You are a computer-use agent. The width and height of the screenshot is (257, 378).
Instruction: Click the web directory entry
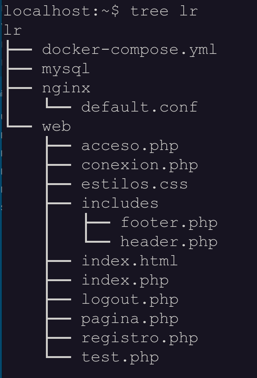tap(56, 127)
